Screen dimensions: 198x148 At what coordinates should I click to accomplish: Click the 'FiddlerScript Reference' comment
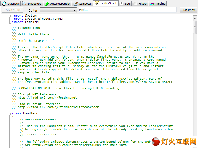tap(39, 104)
